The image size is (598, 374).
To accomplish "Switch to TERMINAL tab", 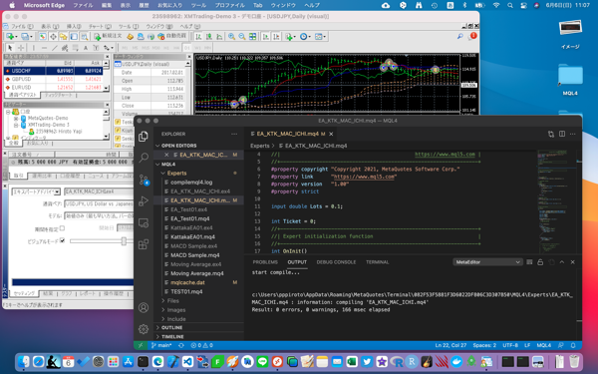I will 377,262.
